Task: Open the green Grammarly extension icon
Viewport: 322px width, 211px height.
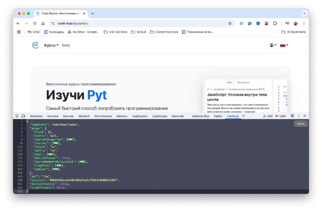Action: tap(250, 23)
